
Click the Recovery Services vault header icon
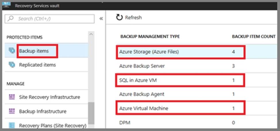click(x=6, y=5)
